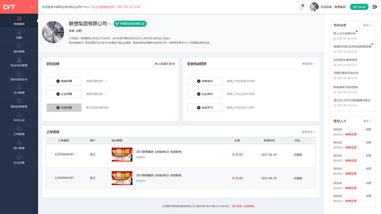Open the 周杰伦1300万定制蝙蝠侠豪车 message

[352, 100]
